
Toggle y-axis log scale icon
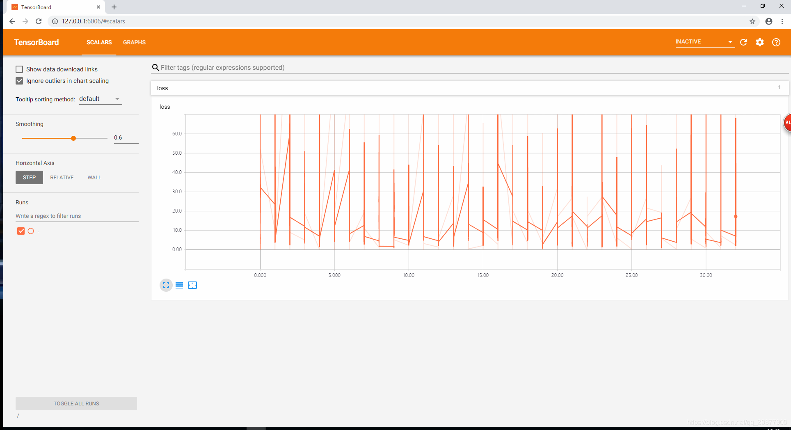coord(179,285)
